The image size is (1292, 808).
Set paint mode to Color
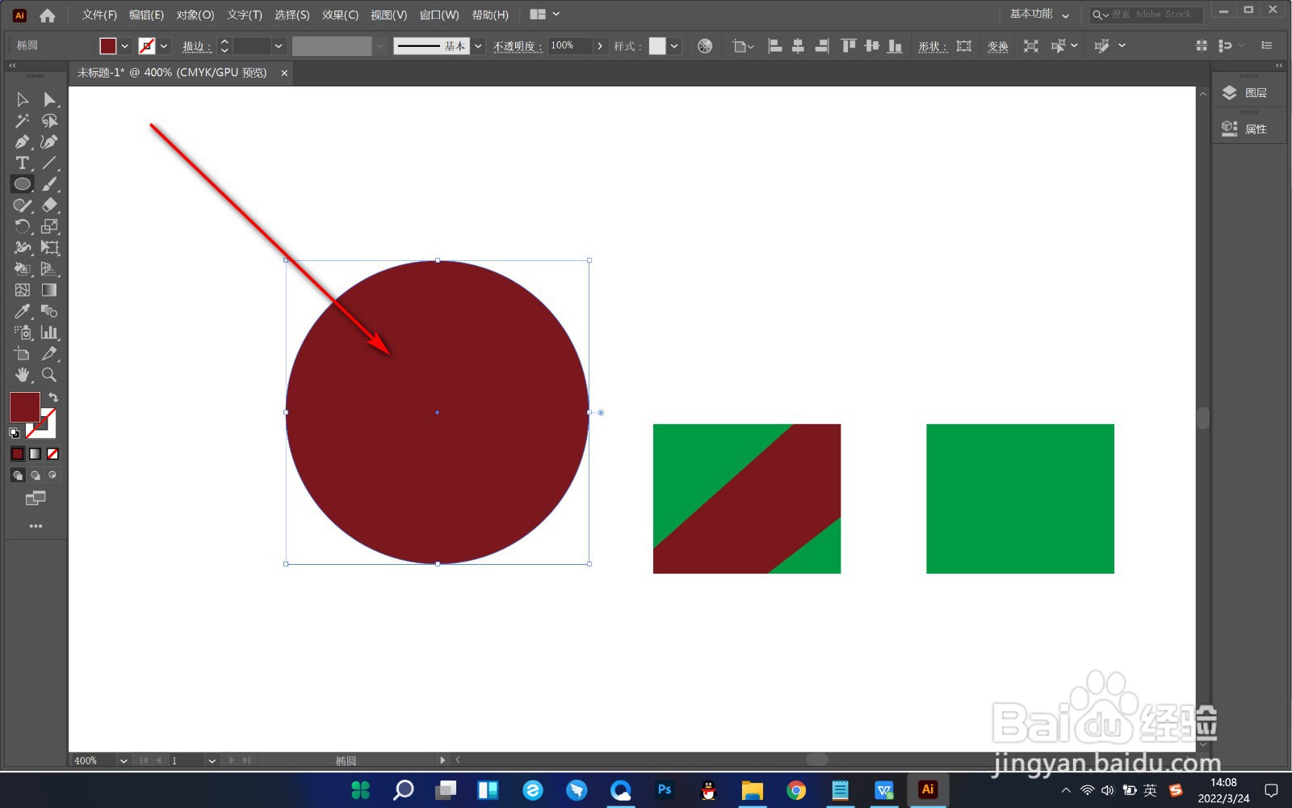tap(18, 454)
